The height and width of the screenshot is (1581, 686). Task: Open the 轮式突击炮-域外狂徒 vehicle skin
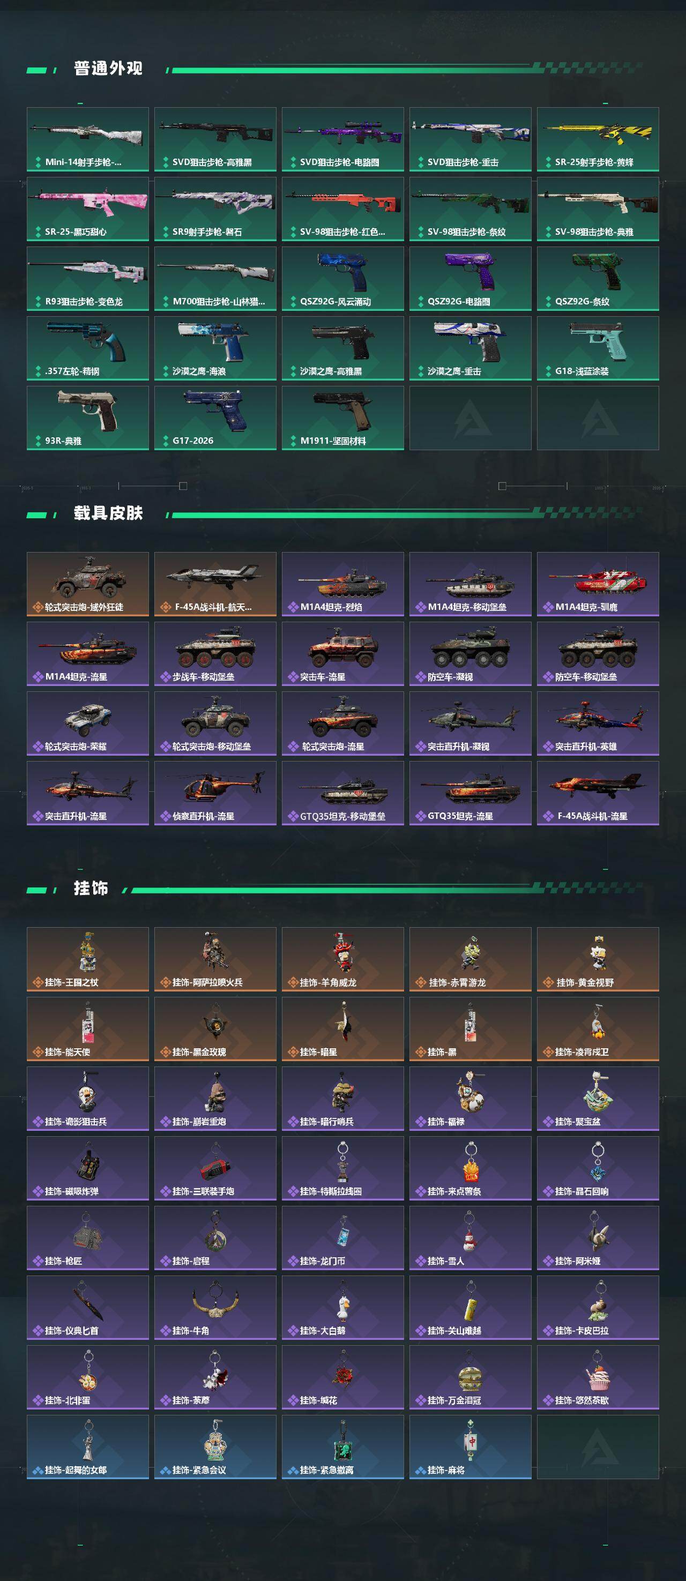[x=88, y=584]
